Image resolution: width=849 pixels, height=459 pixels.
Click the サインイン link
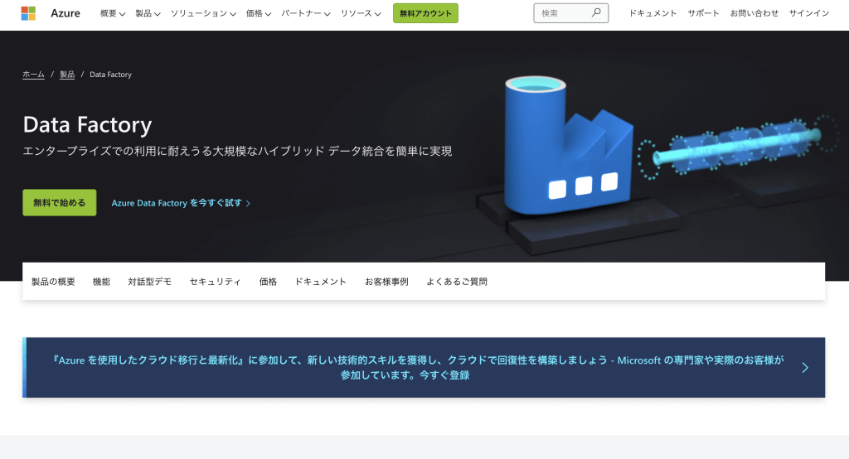click(x=809, y=13)
